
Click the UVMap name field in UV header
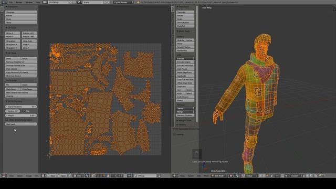145,176
